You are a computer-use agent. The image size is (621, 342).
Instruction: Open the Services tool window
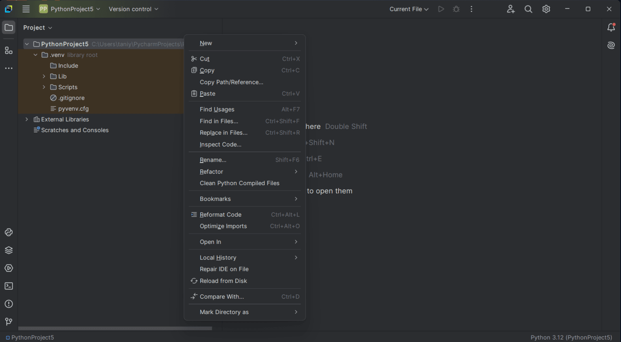(8, 268)
